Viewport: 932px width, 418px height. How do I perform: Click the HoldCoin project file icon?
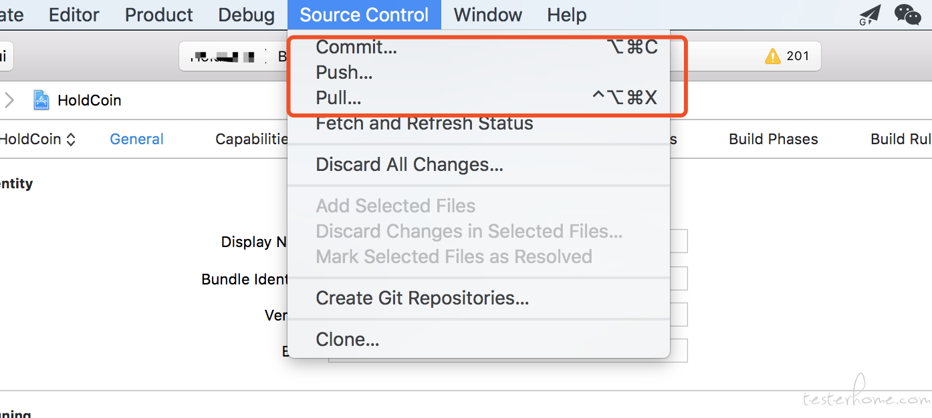(x=41, y=100)
